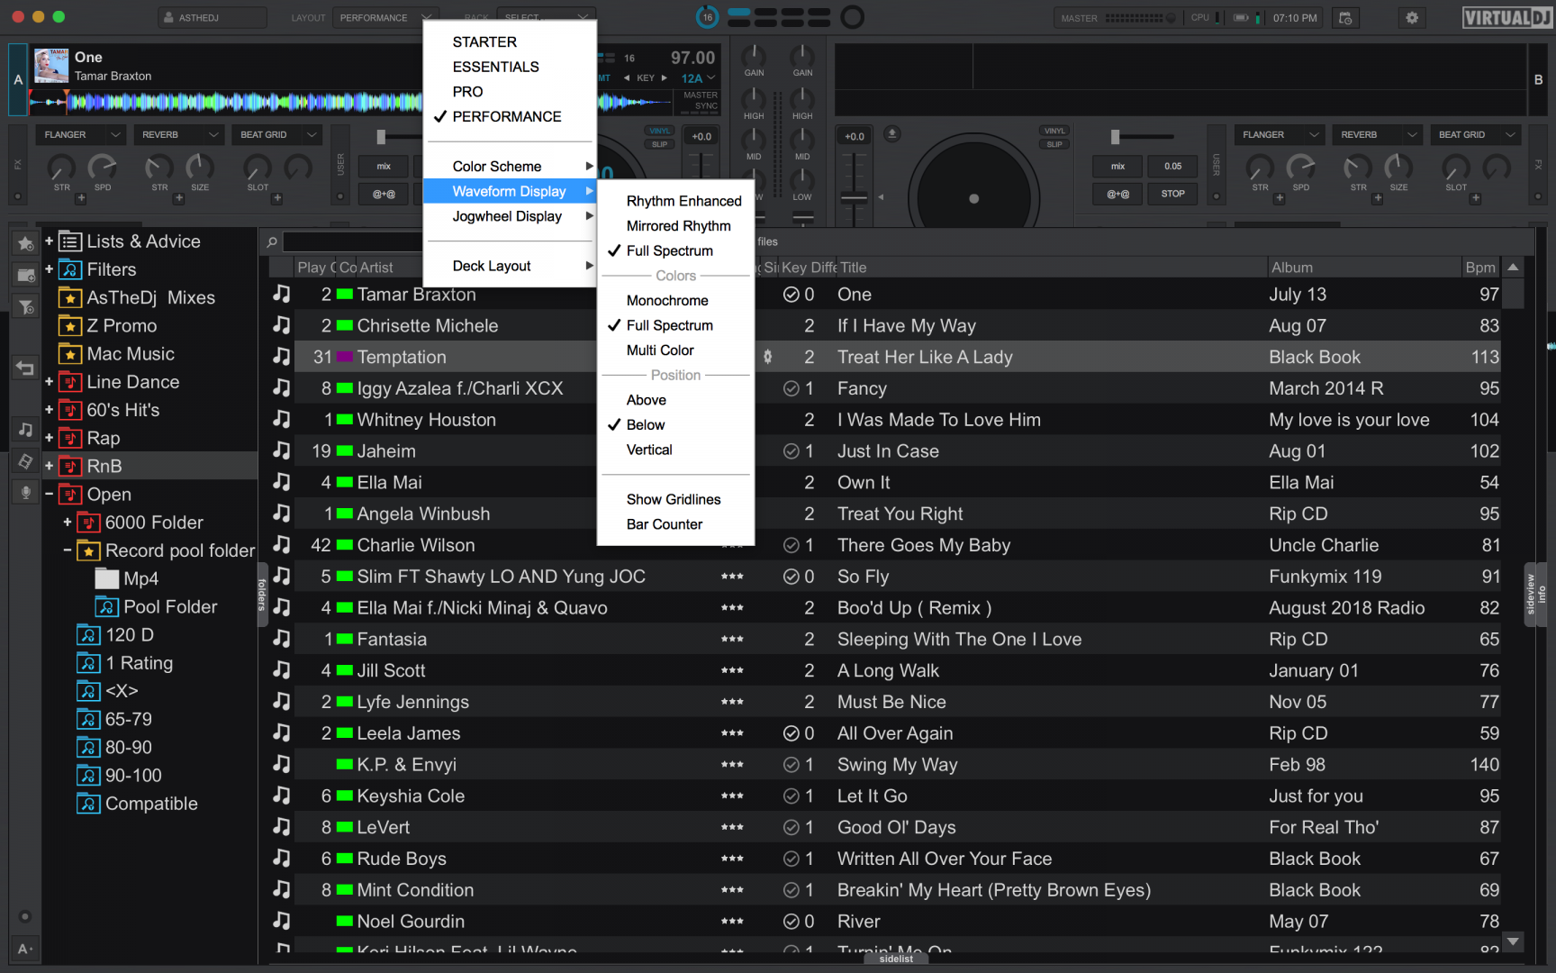Select Vertical waveform position

tap(649, 450)
